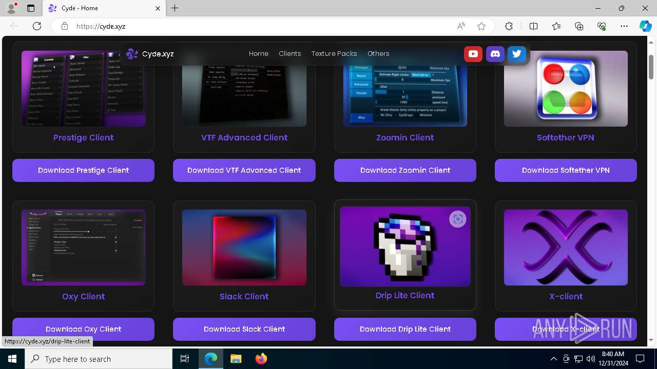Open Favorites list icon
Image resolution: width=657 pixels, height=369 pixels.
coord(556,26)
